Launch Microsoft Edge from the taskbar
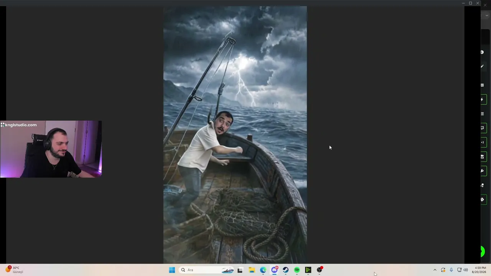This screenshot has width=491, height=276. coord(263,270)
